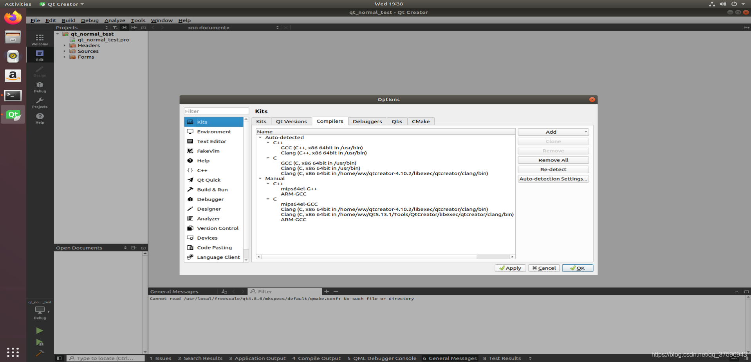751x362 pixels.
Task: Collapse the Manual compilers group
Action: pyautogui.click(x=260, y=179)
